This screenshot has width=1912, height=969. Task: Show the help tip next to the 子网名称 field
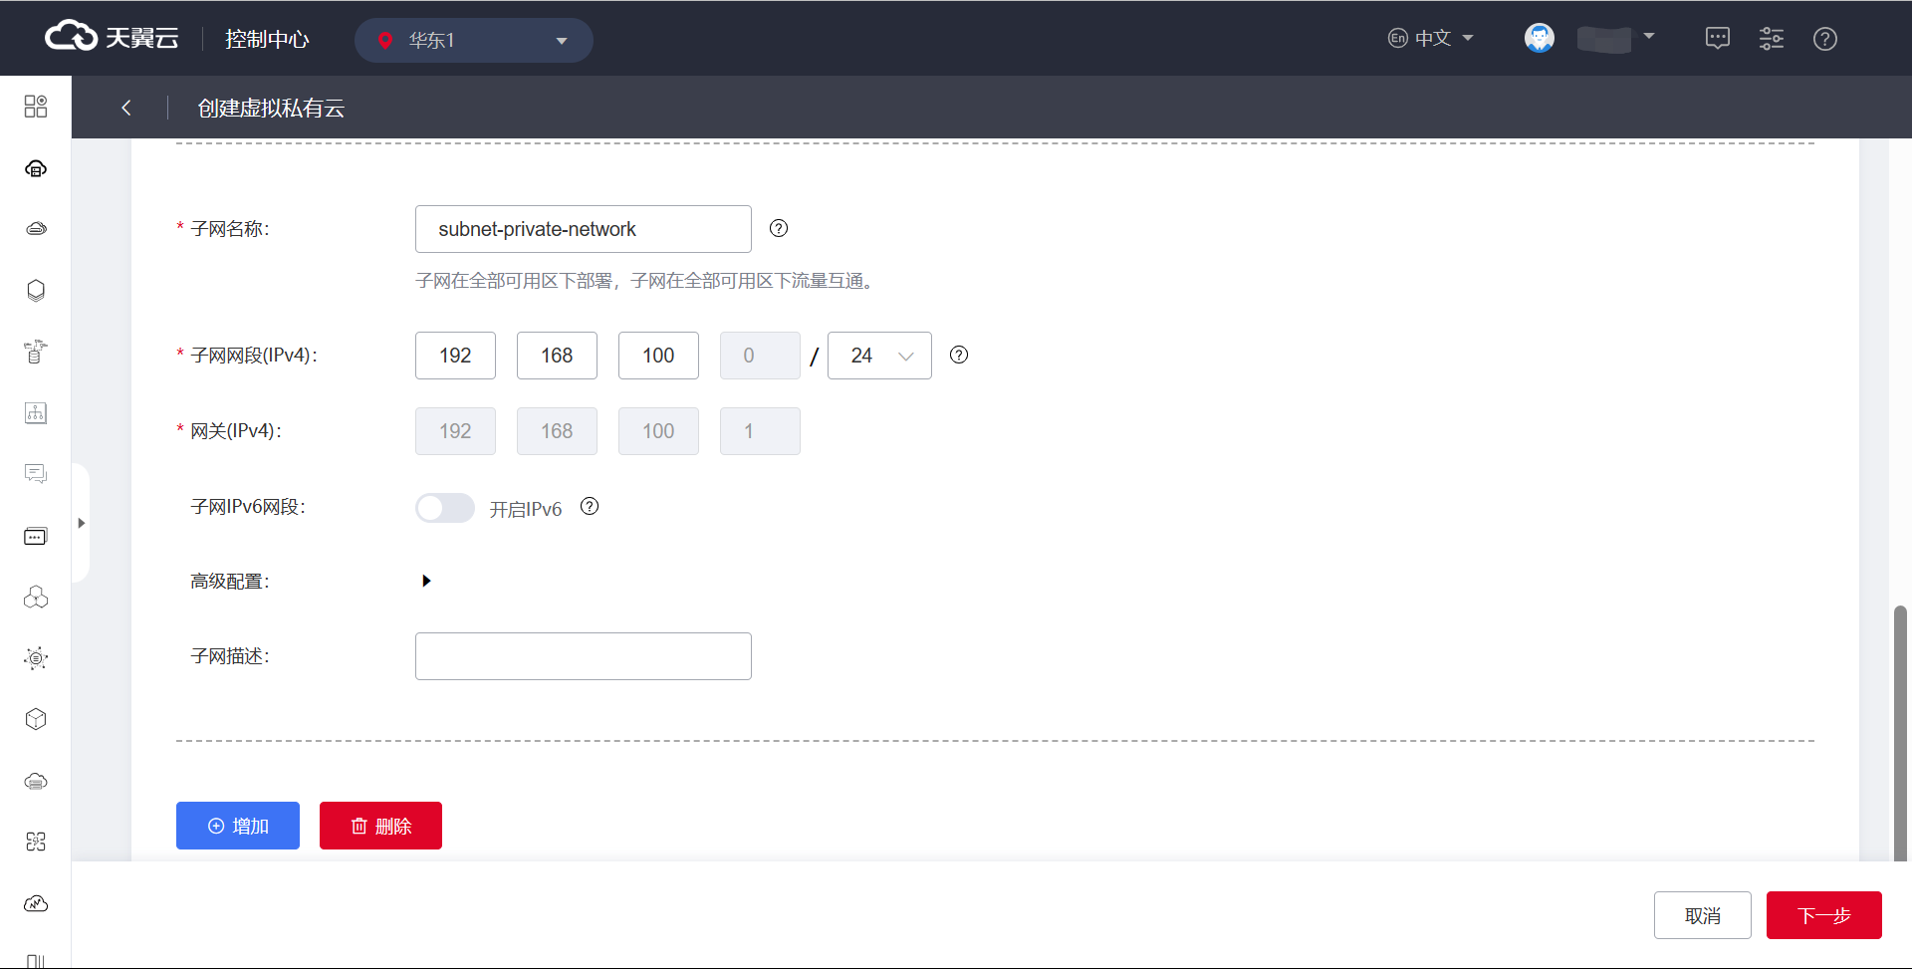click(x=779, y=228)
